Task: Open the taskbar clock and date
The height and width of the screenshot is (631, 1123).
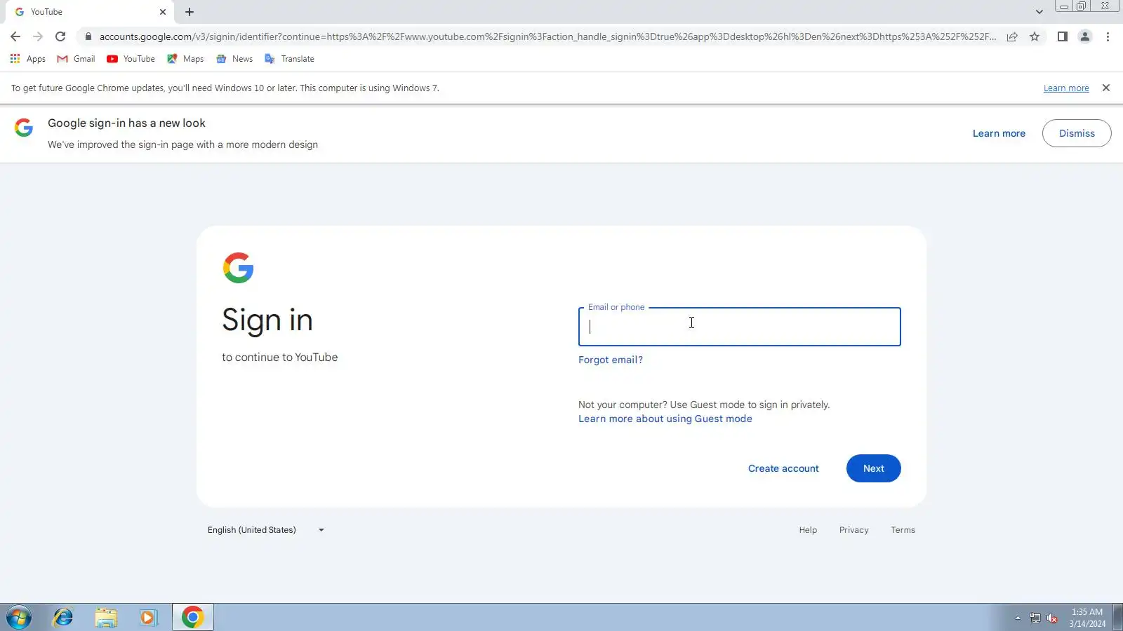Action: click(1087, 618)
